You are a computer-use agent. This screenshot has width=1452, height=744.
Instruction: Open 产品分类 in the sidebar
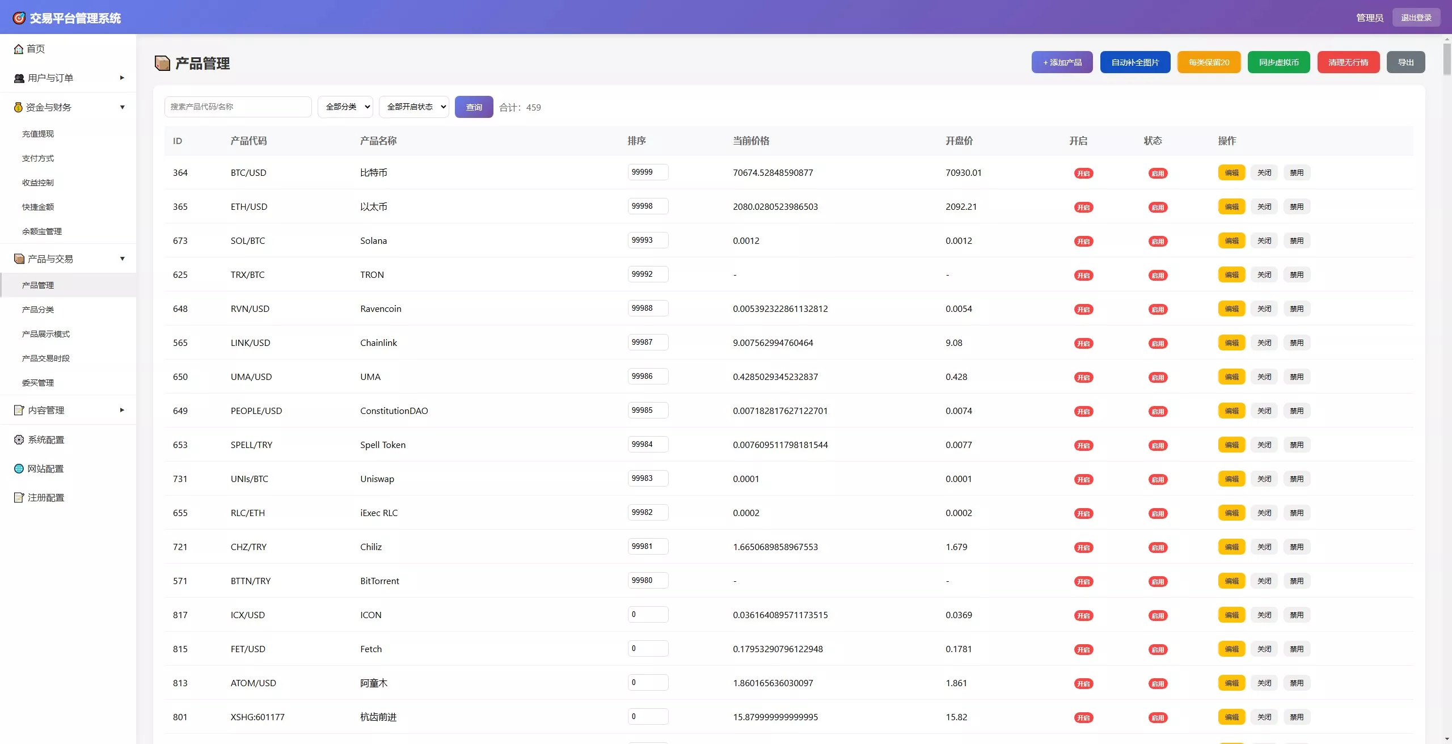pyautogui.click(x=38, y=310)
